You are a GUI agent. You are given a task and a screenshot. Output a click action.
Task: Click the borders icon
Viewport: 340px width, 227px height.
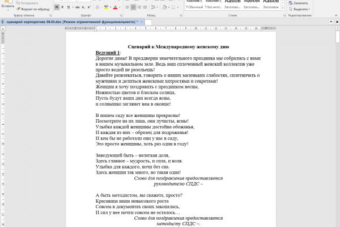pyautogui.click(x=173, y=7)
